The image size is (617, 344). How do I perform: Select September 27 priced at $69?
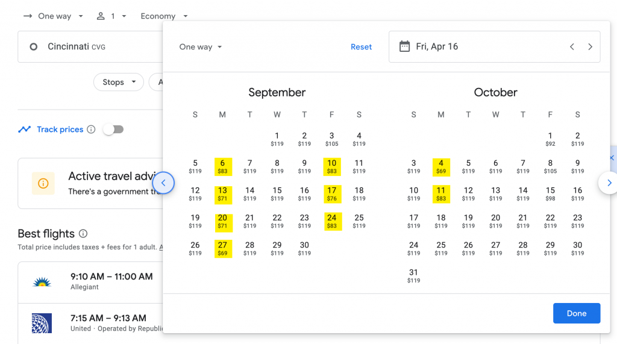[223, 249]
